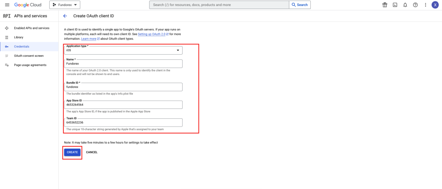This screenshot has height=189, width=442.
Task: Open the X account avatar
Action: (x=435, y=5)
